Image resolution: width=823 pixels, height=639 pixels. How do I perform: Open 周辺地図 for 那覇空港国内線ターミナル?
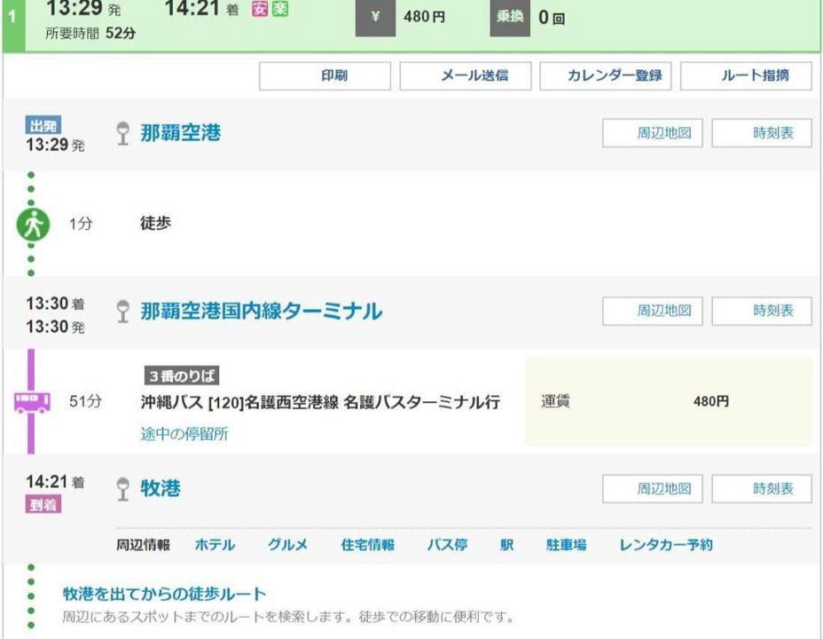[x=653, y=311]
